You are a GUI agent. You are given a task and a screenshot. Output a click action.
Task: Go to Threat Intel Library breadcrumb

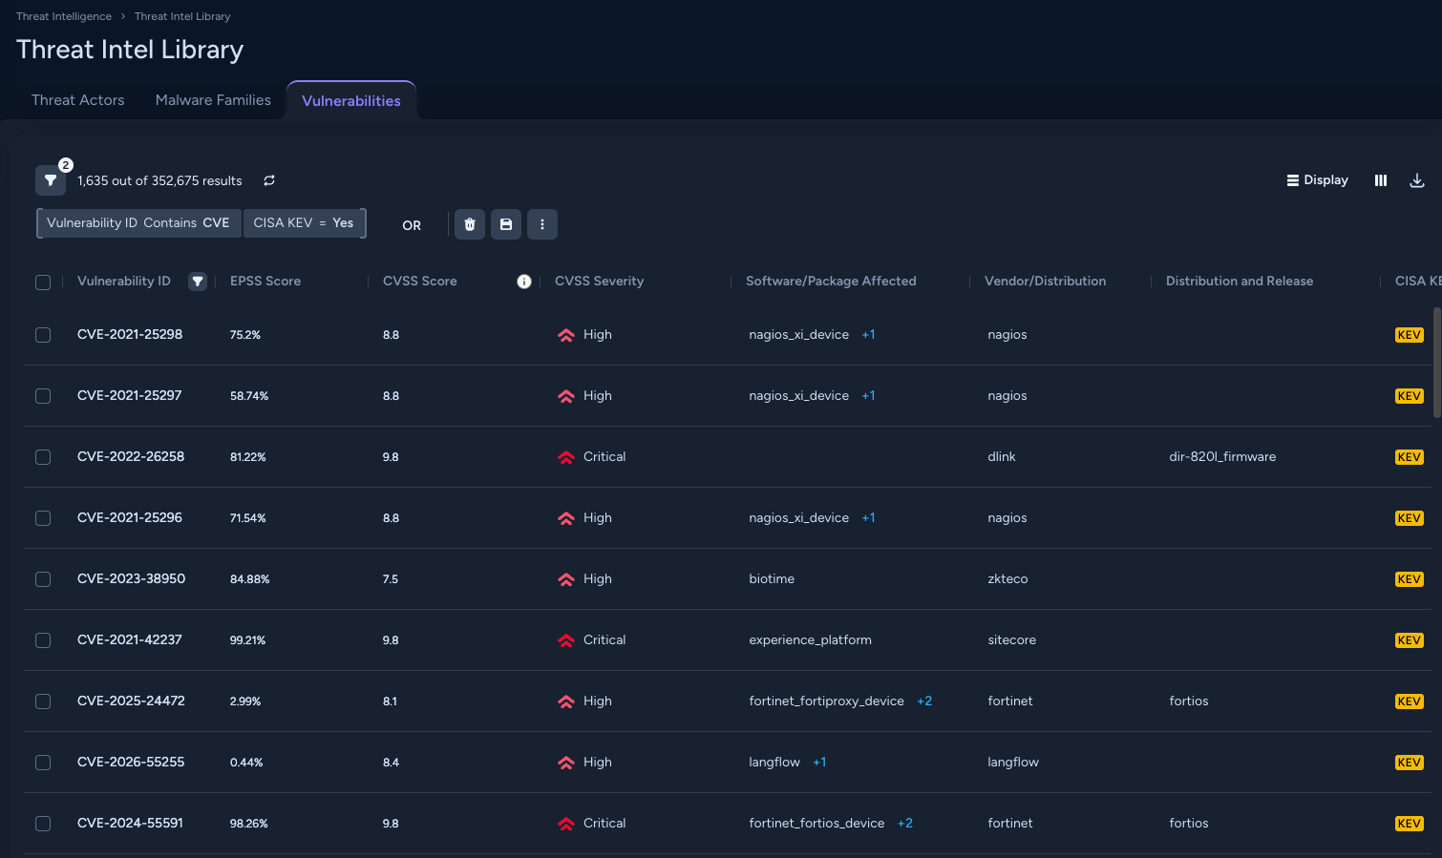tap(182, 16)
